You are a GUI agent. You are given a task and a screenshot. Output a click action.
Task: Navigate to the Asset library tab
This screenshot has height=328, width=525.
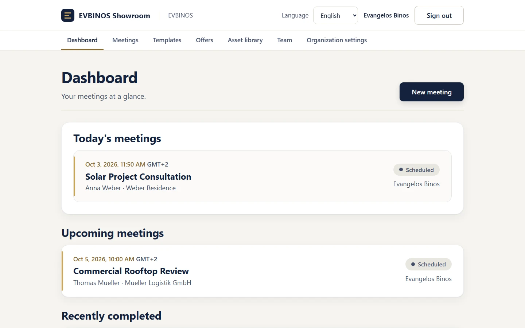click(245, 40)
